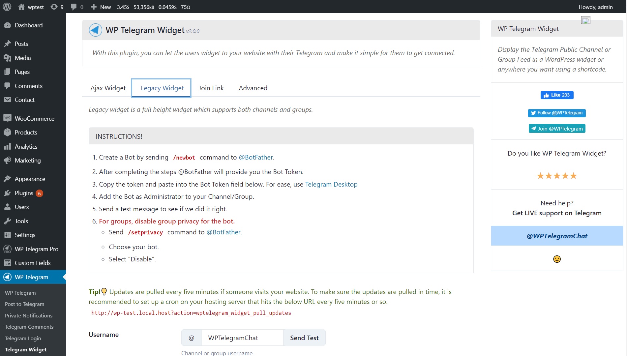Click Join @WPTelegram button
This screenshot has height=356, width=627.
click(557, 129)
